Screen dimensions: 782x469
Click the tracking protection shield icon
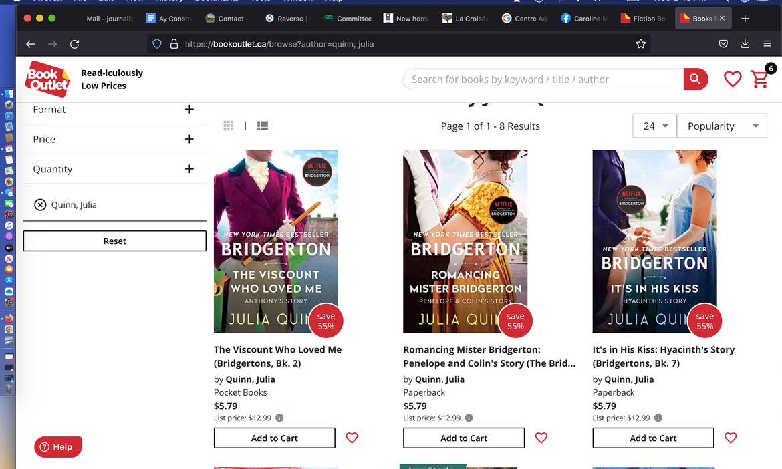pos(157,44)
